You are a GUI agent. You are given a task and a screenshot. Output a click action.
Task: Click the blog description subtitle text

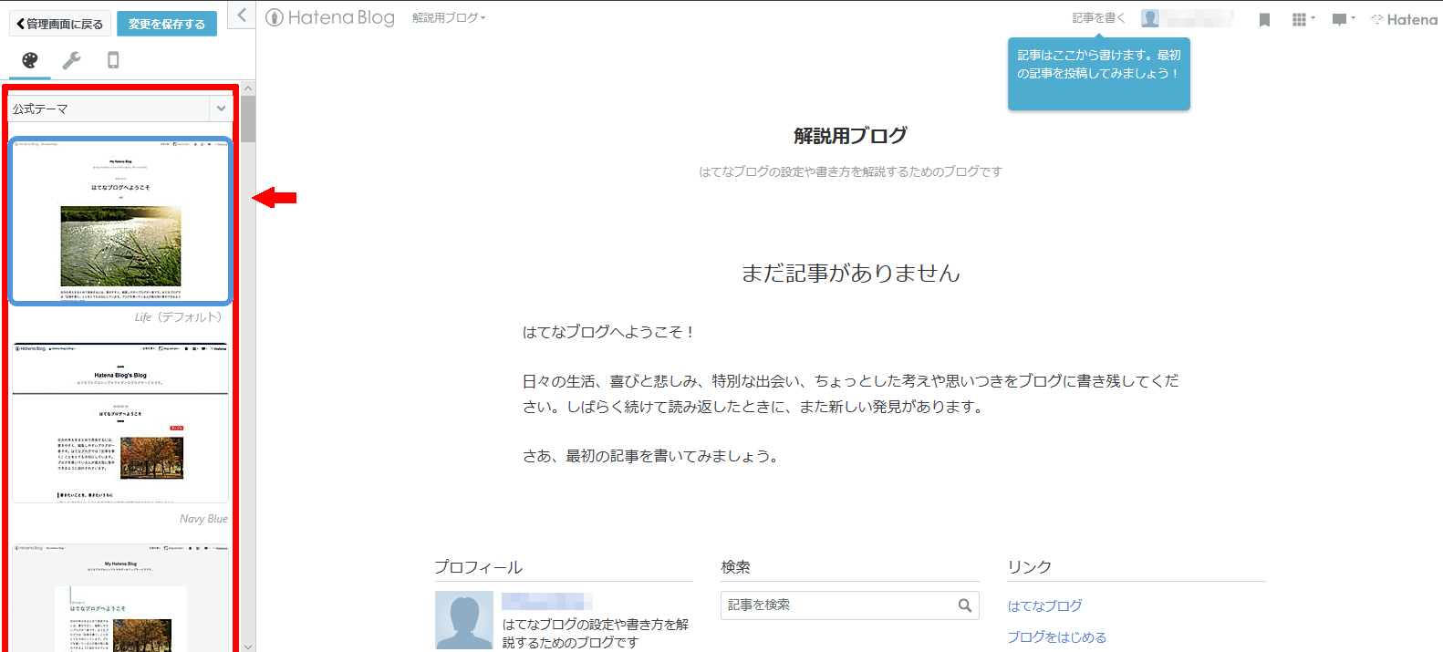coord(850,171)
